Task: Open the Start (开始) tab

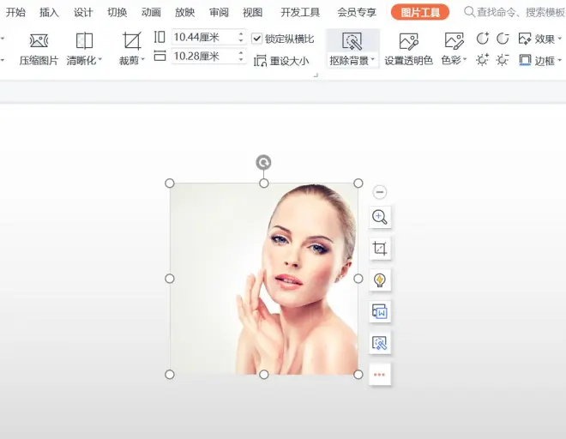Action: [x=15, y=12]
